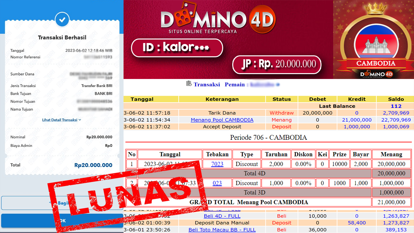
Task: Click the date 2023-06-02 12:18:46 WIB
Action: coord(89,50)
